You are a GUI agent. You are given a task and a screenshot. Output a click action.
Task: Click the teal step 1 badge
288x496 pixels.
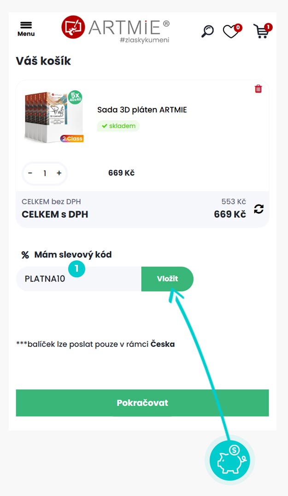(76, 268)
